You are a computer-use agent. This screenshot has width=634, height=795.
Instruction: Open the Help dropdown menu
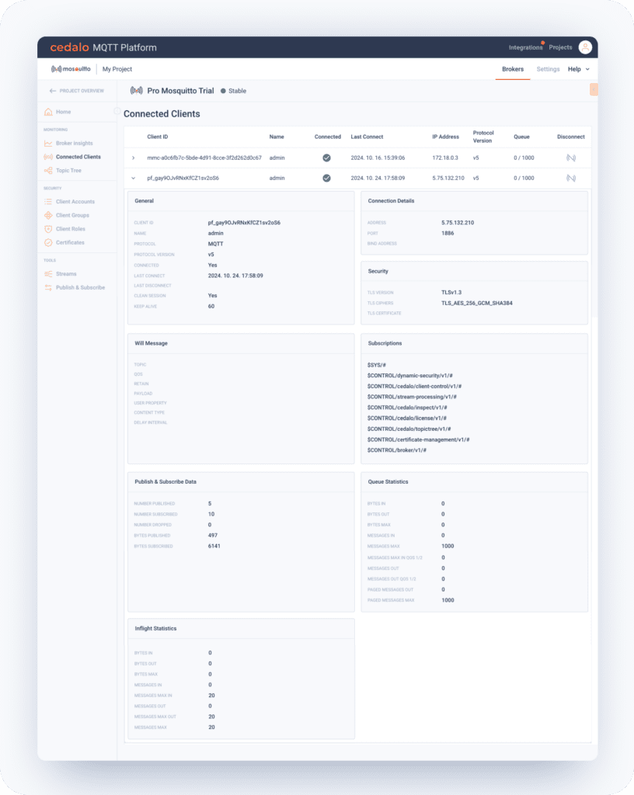click(578, 69)
